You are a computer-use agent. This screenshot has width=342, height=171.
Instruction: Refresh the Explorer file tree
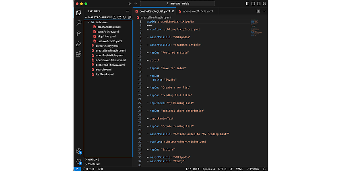(x=124, y=17)
